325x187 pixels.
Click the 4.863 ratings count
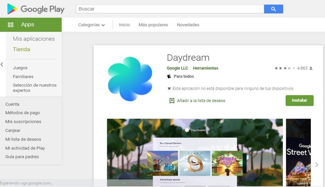(302, 68)
